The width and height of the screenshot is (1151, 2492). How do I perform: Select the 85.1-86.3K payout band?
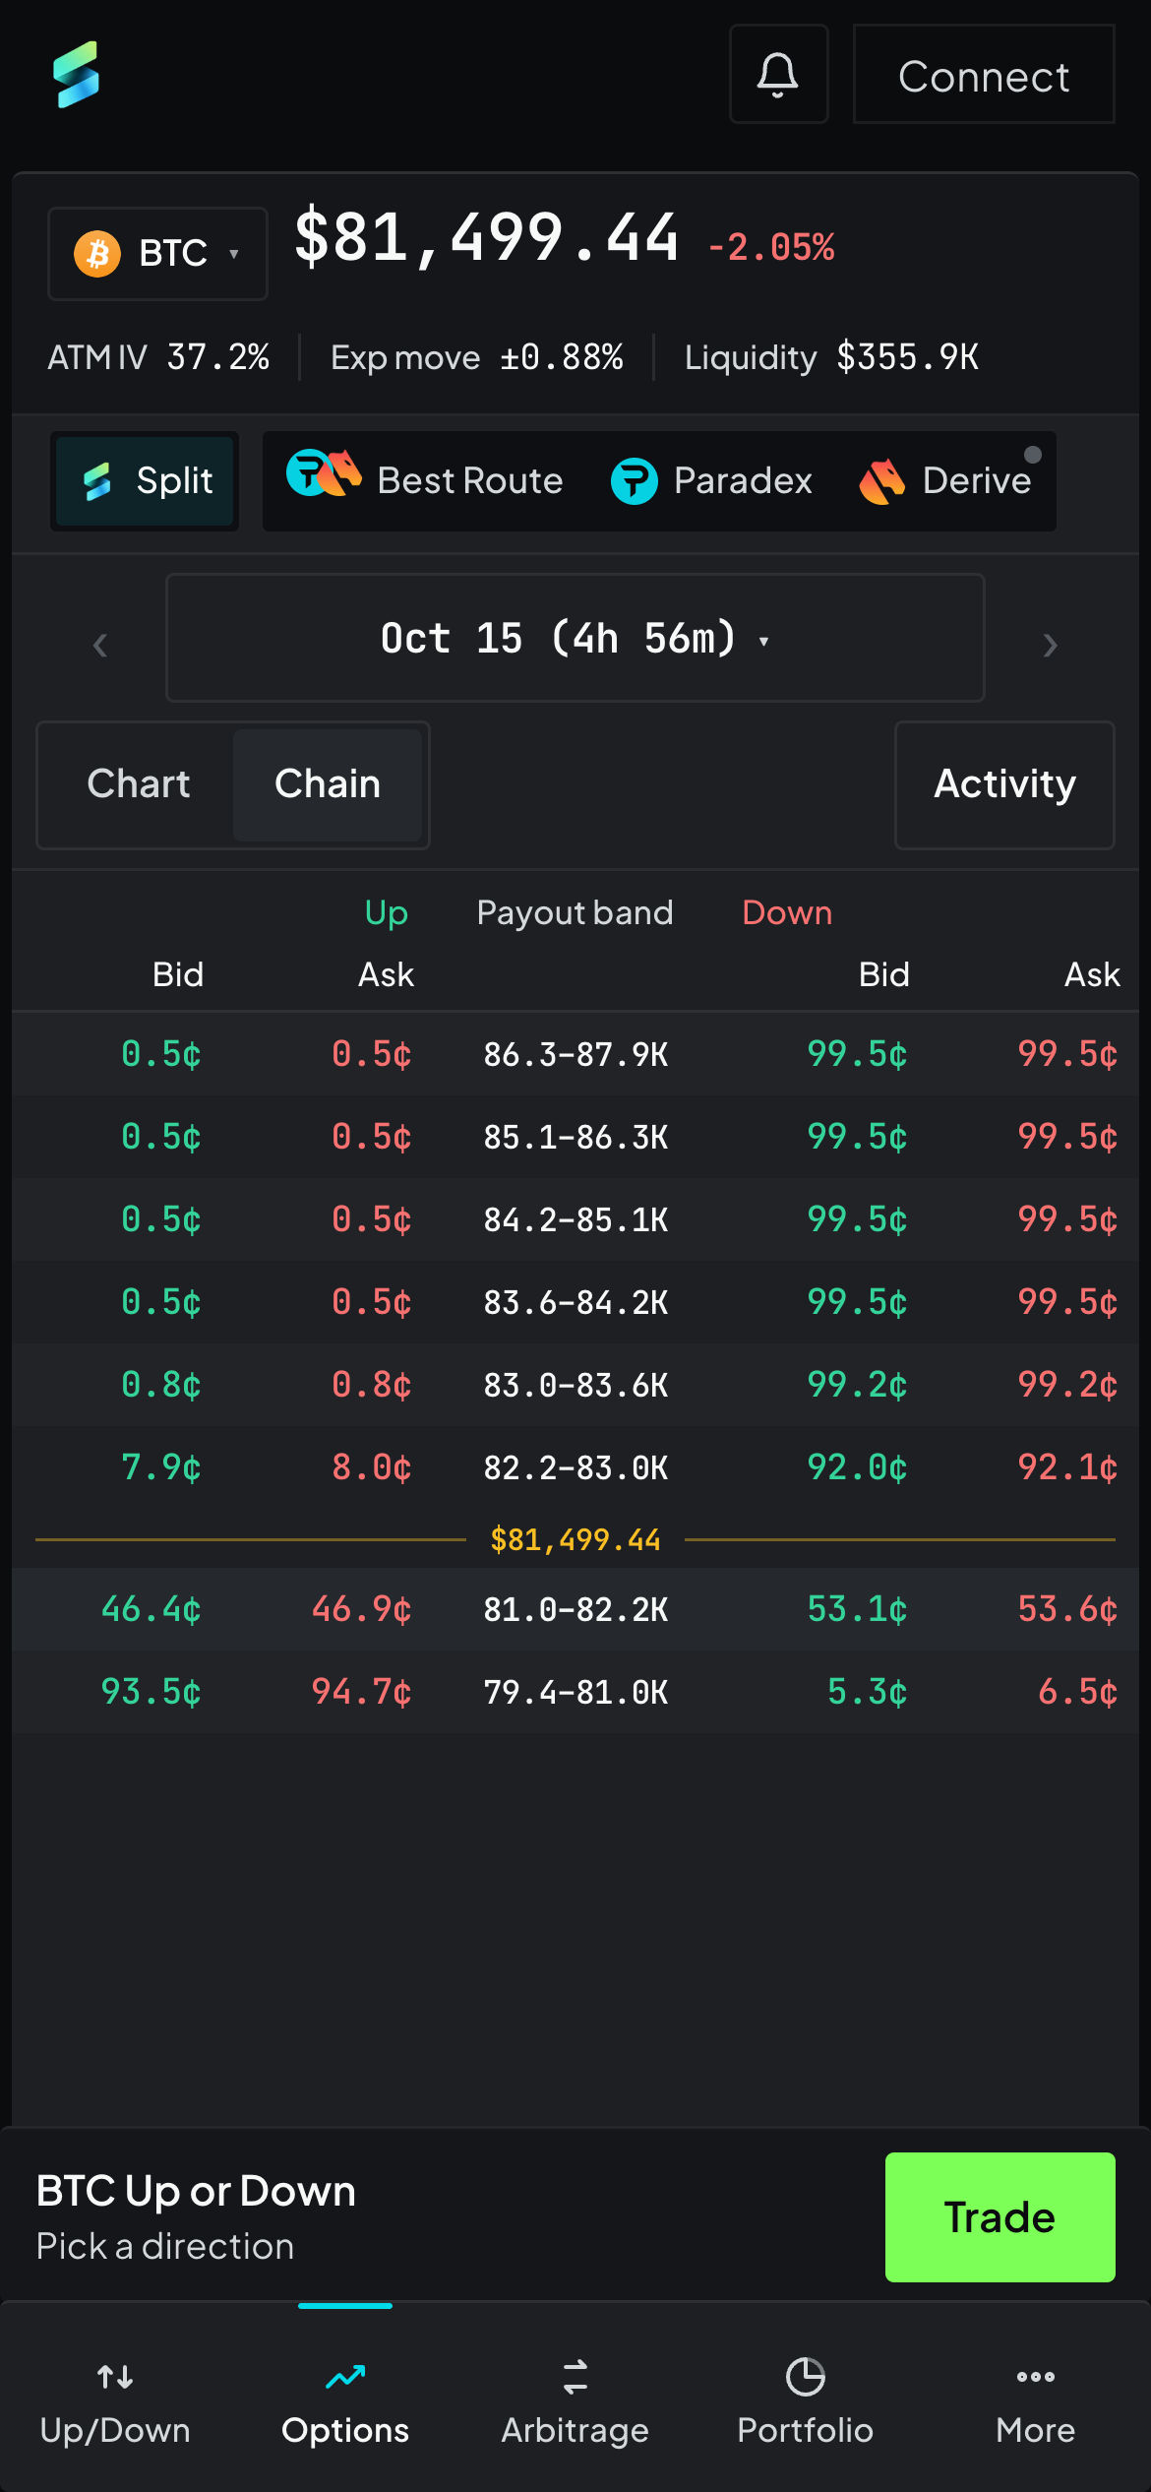[575, 1137]
